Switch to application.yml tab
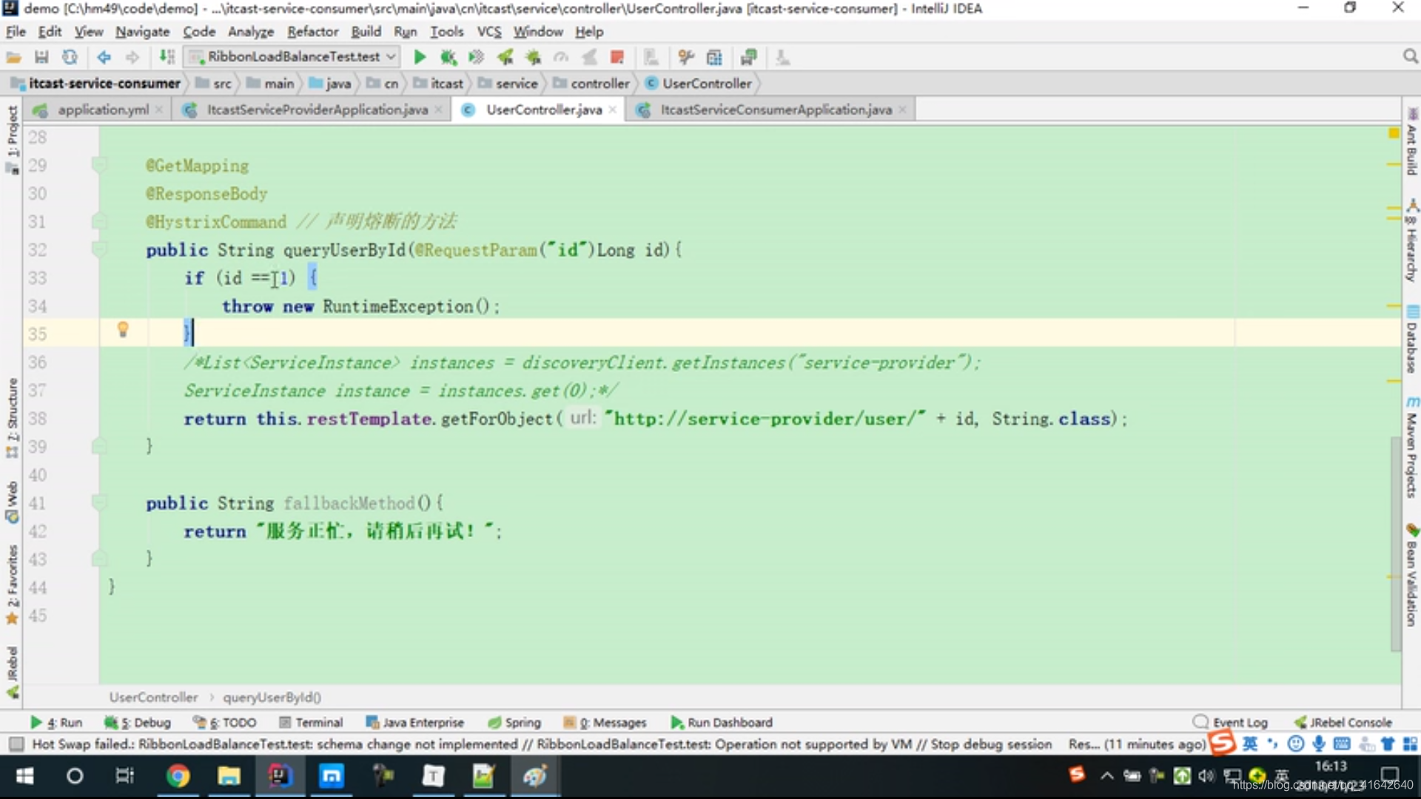The height and width of the screenshot is (799, 1421). 103,109
